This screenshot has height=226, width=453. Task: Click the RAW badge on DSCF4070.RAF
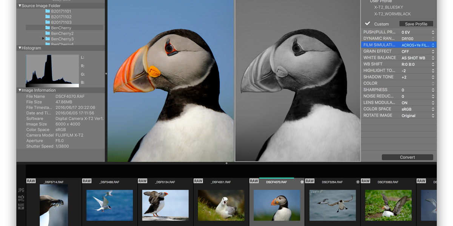click(254, 181)
